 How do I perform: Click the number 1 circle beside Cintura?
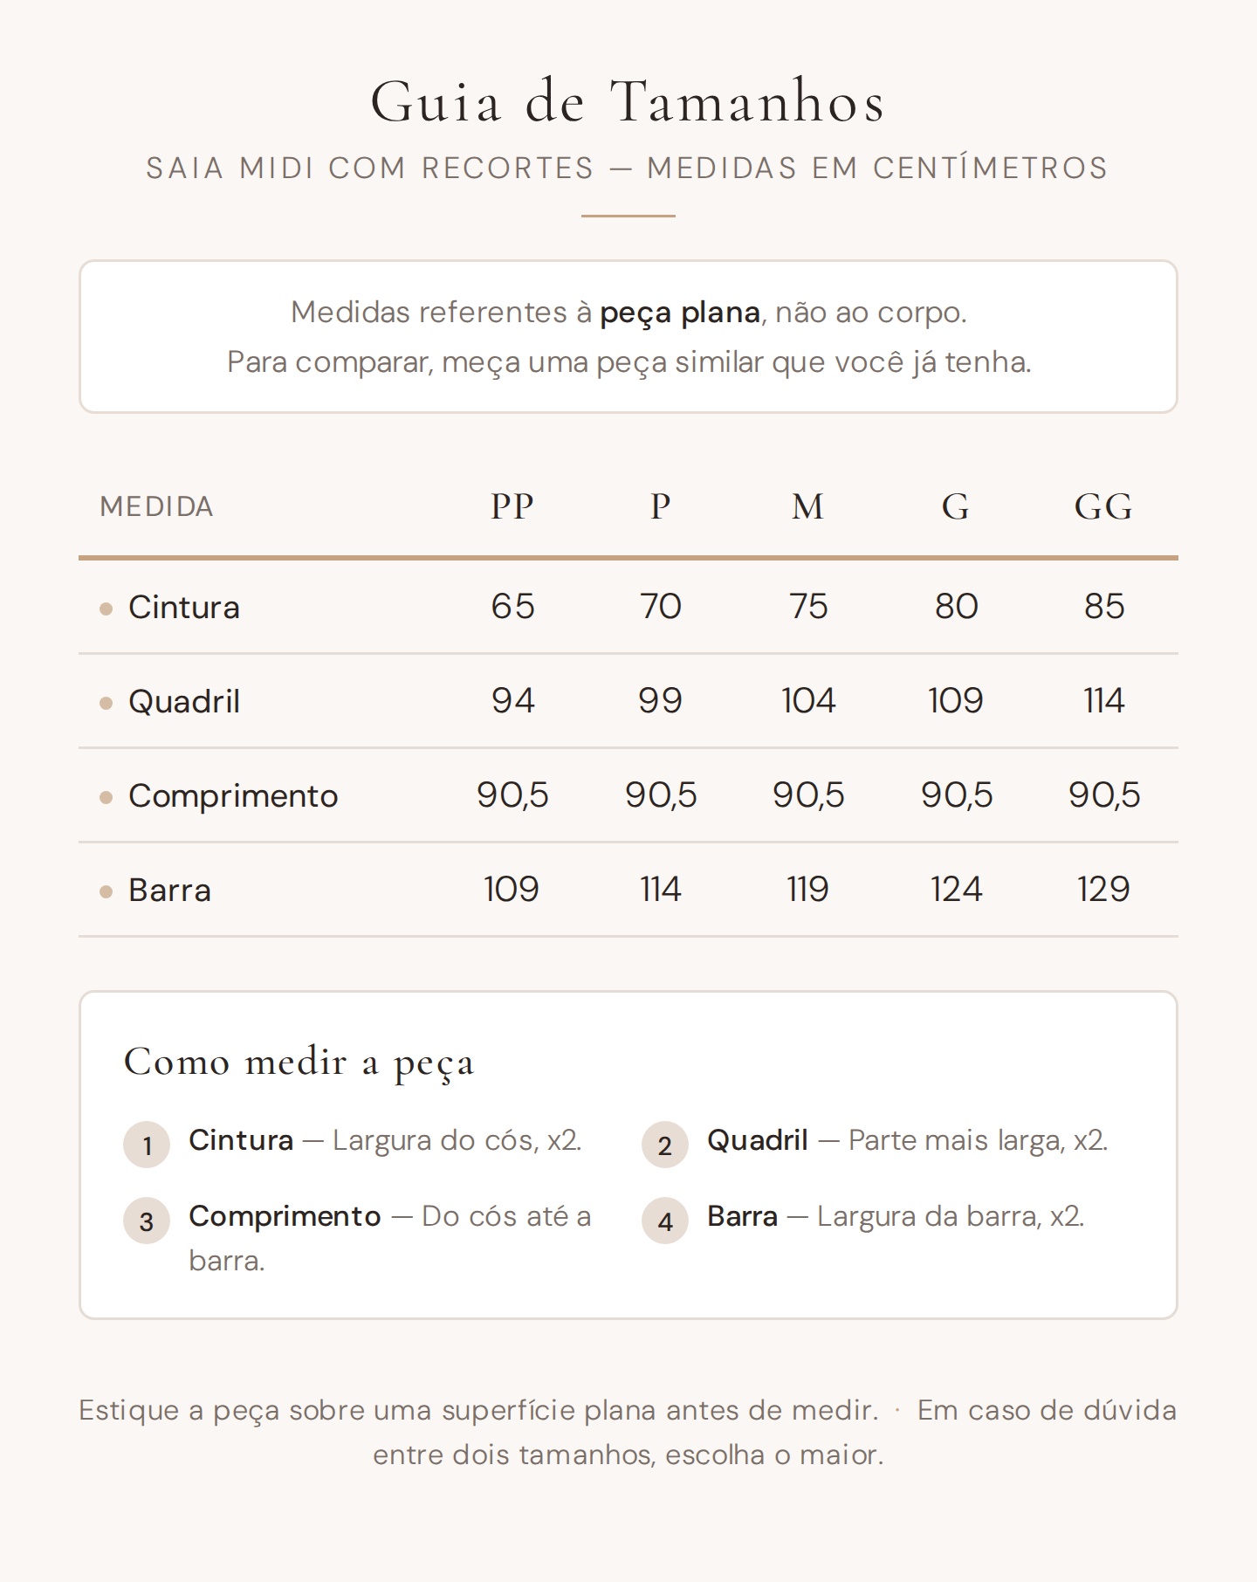click(x=147, y=1145)
